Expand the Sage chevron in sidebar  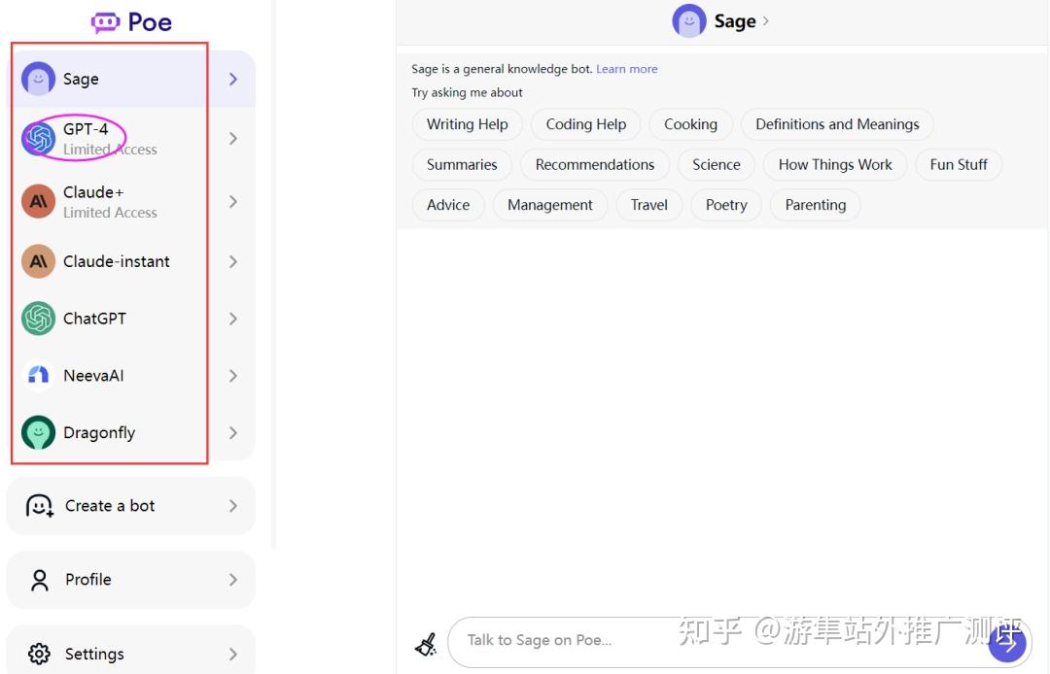click(232, 79)
